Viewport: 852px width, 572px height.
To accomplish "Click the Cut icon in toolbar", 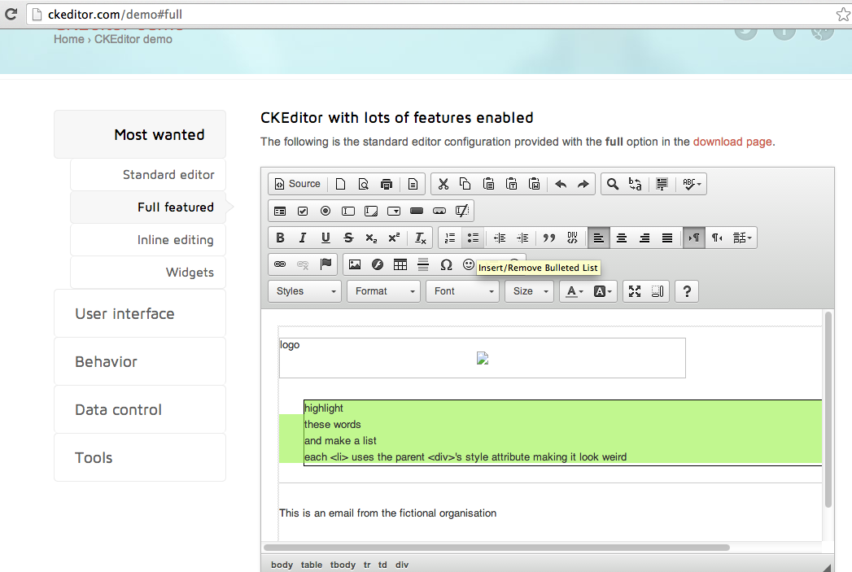I will pos(443,184).
